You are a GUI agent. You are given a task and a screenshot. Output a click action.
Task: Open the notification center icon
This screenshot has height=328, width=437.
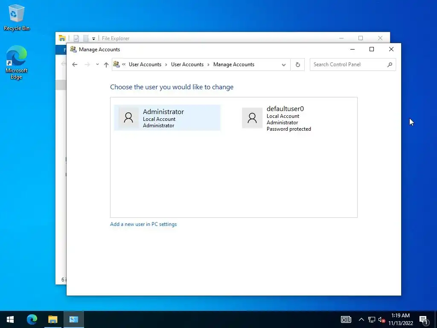(424, 320)
